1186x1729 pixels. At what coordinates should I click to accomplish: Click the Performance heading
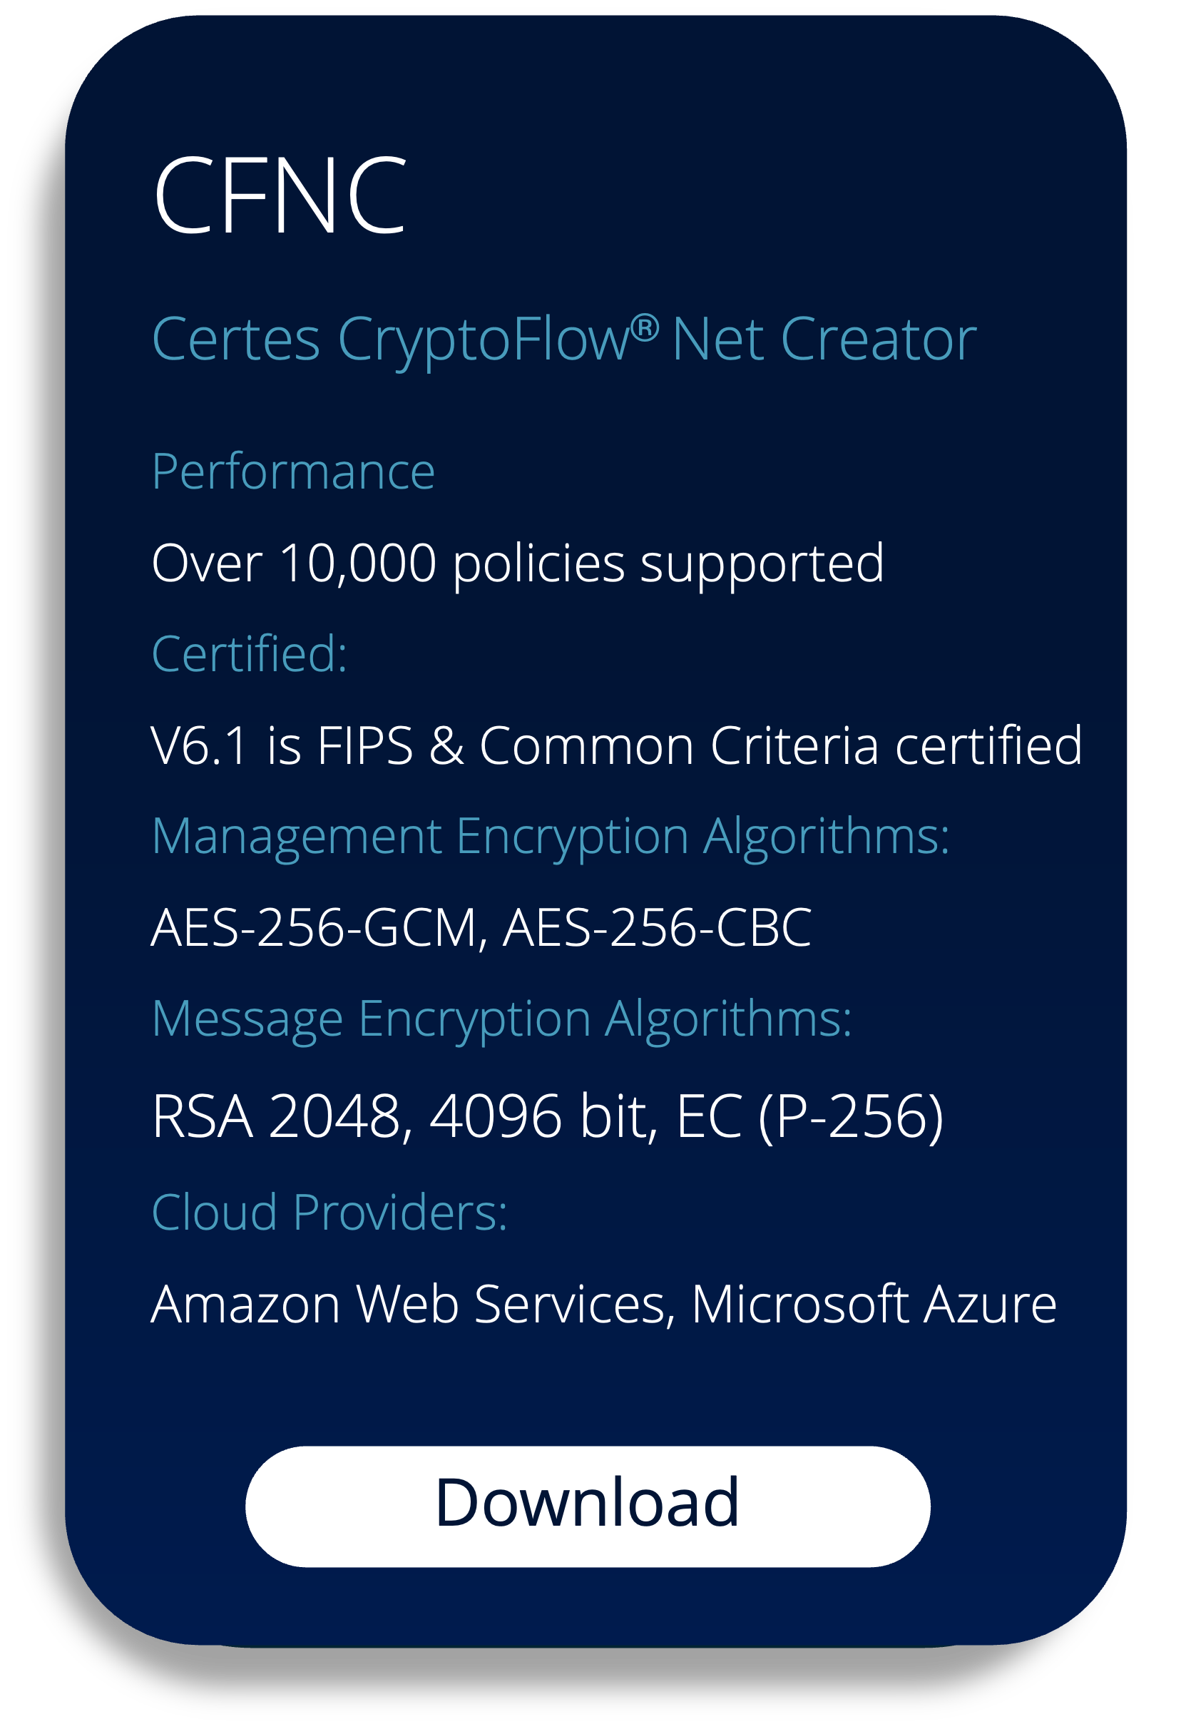click(x=293, y=472)
